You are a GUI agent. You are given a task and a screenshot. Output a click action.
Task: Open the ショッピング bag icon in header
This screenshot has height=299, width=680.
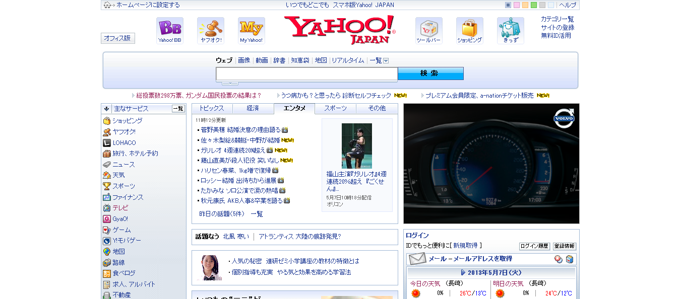pos(470,31)
